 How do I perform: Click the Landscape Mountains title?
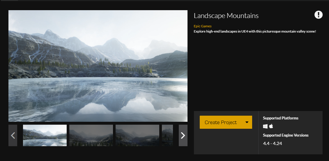226,15
